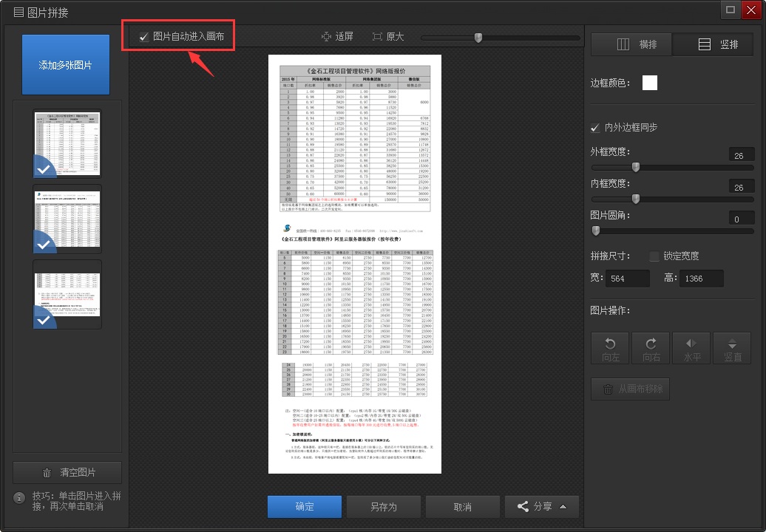Click the 原大 original size icon
The height and width of the screenshot is (532, 766).
click(377, 36)
